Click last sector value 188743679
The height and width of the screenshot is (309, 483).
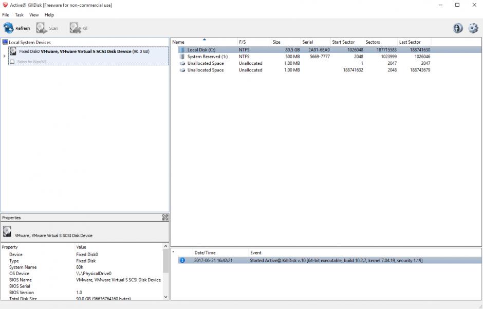click(x=420, y=70)
